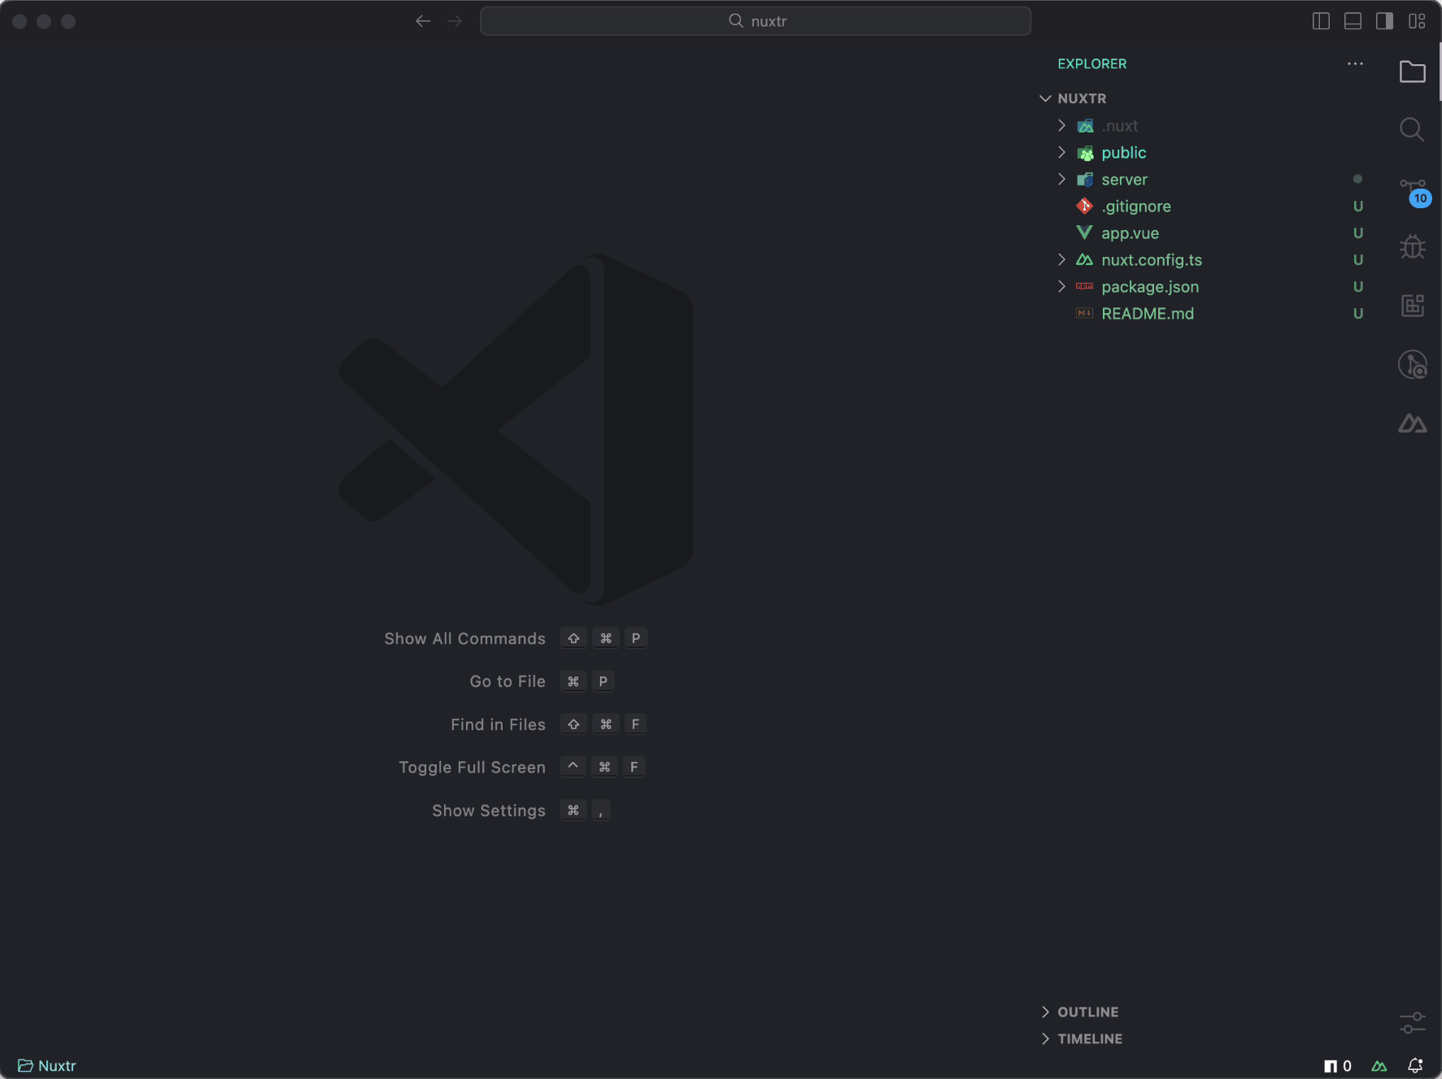Open the Explorer view in activity bar
The width and height of the screenshot is (1442, 1079).
(1413, 72)
